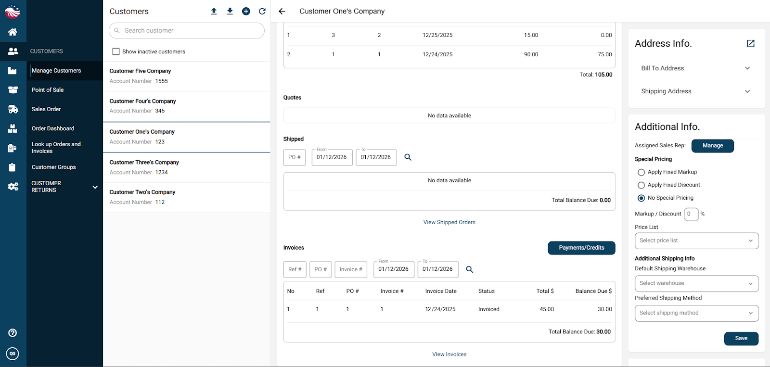Open the Select price list dropdown
The height and width of the screenshot is (367, 770).
click(x=696, y=240)
